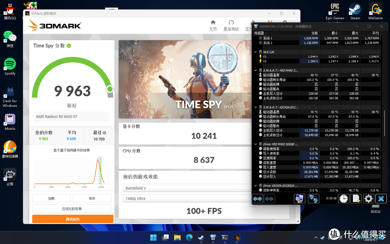Viewport: 390px width, 244px height.
Task: Click the average score 9 698
Action: tap(71, 139)
